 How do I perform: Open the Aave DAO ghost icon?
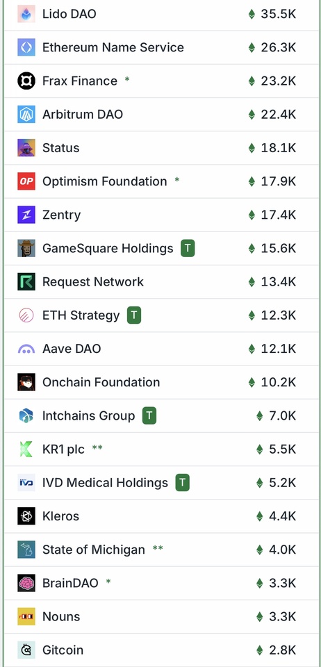[x=26, y=349]
